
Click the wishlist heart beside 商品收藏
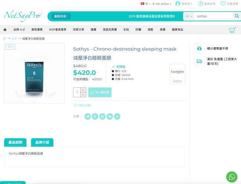click(x=76, y=106)
